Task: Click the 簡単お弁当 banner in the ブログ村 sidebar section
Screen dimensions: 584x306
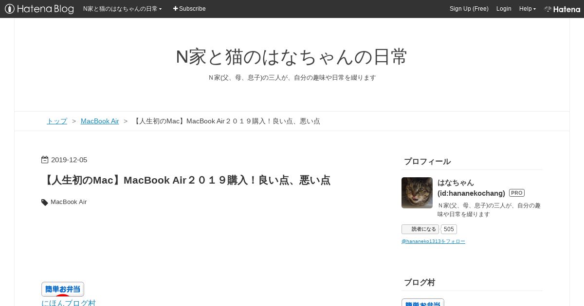Action: [x=423, y=302]
